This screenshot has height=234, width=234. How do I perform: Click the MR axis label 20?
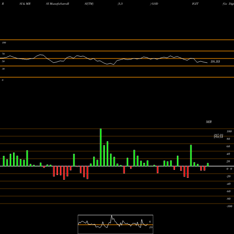pyautogui.click(x=228, y=161)
